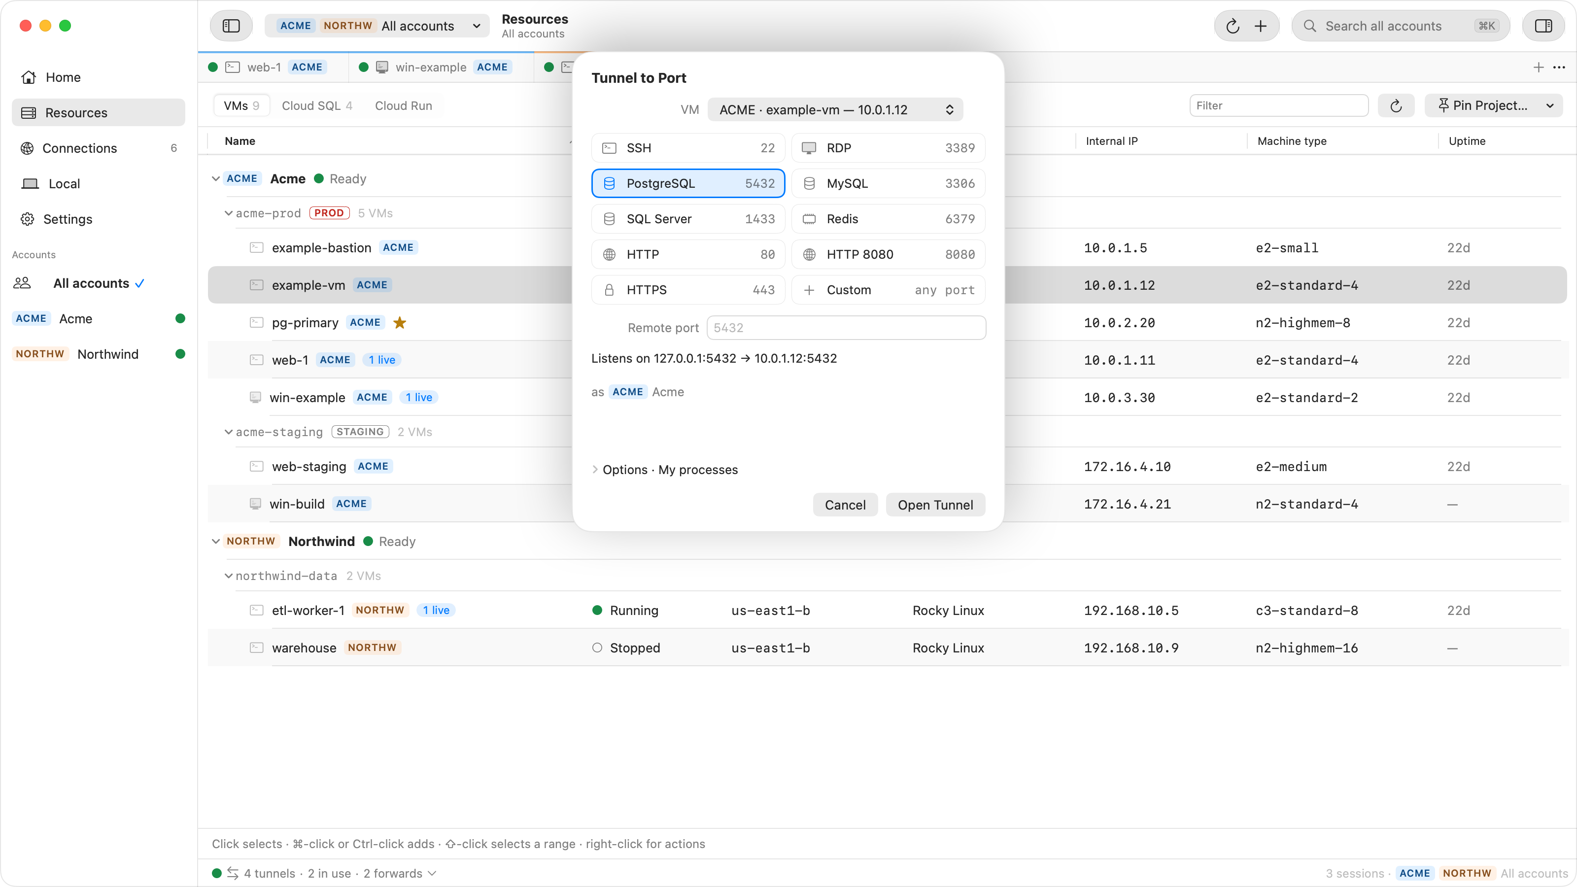1577x887 pixels.
Task: Open Home in the sidebar
Action: click(99, 77)
